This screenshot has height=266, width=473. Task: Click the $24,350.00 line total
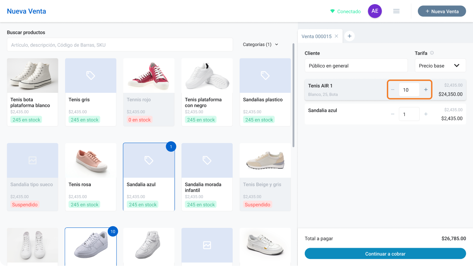[450, 94]
